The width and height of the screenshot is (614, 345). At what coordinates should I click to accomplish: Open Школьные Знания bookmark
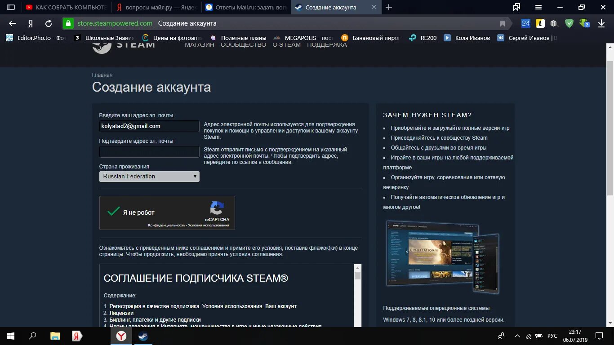pos(104,38)
